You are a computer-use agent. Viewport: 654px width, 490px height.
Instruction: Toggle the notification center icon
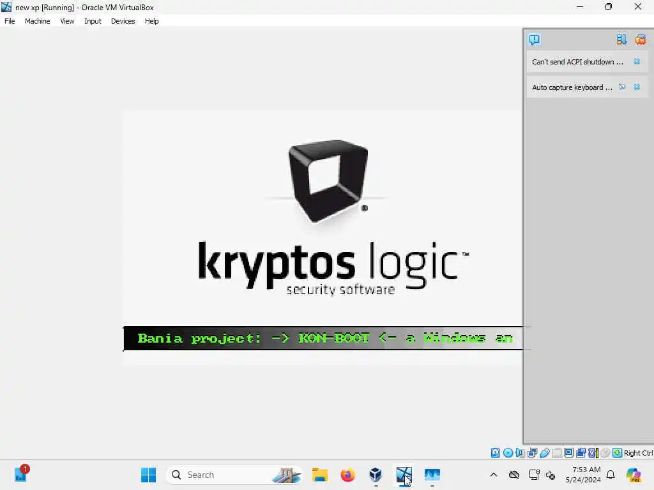535,40
